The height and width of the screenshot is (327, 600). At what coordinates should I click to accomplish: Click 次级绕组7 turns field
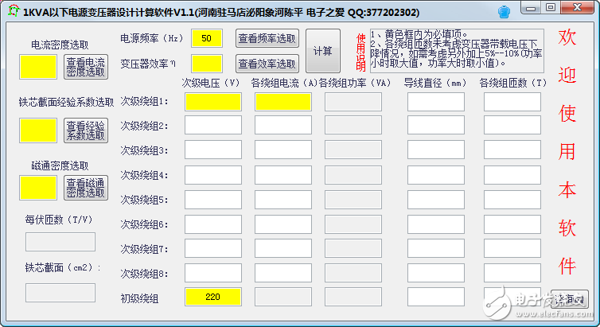coord(512,248)
